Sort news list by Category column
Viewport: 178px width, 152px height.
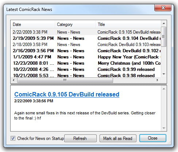pos(75,24)
